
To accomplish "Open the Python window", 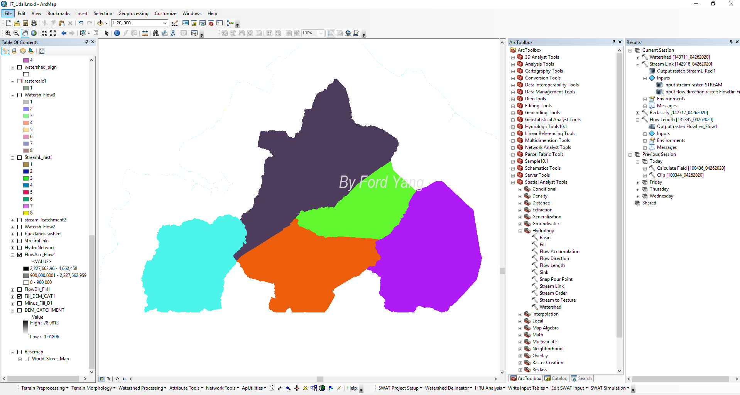I will coord(220,23).
